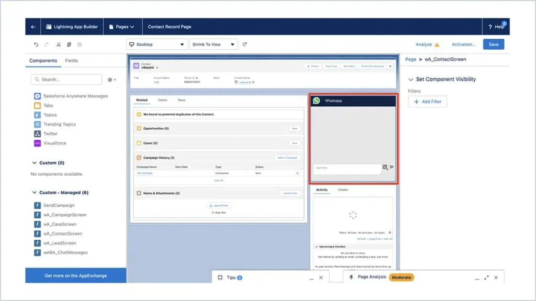Open the Desktop form factor dropdown
This screenshot has height=301, width=536.
157,44
